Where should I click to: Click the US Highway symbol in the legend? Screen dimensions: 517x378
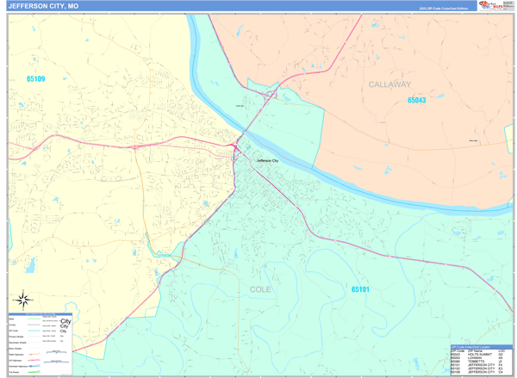[34, 360]
